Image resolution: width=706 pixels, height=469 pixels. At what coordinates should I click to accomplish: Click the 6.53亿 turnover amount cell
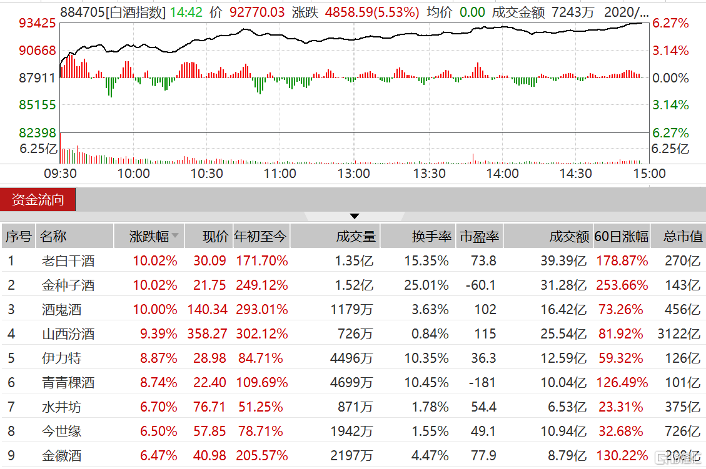click(567, 407)
